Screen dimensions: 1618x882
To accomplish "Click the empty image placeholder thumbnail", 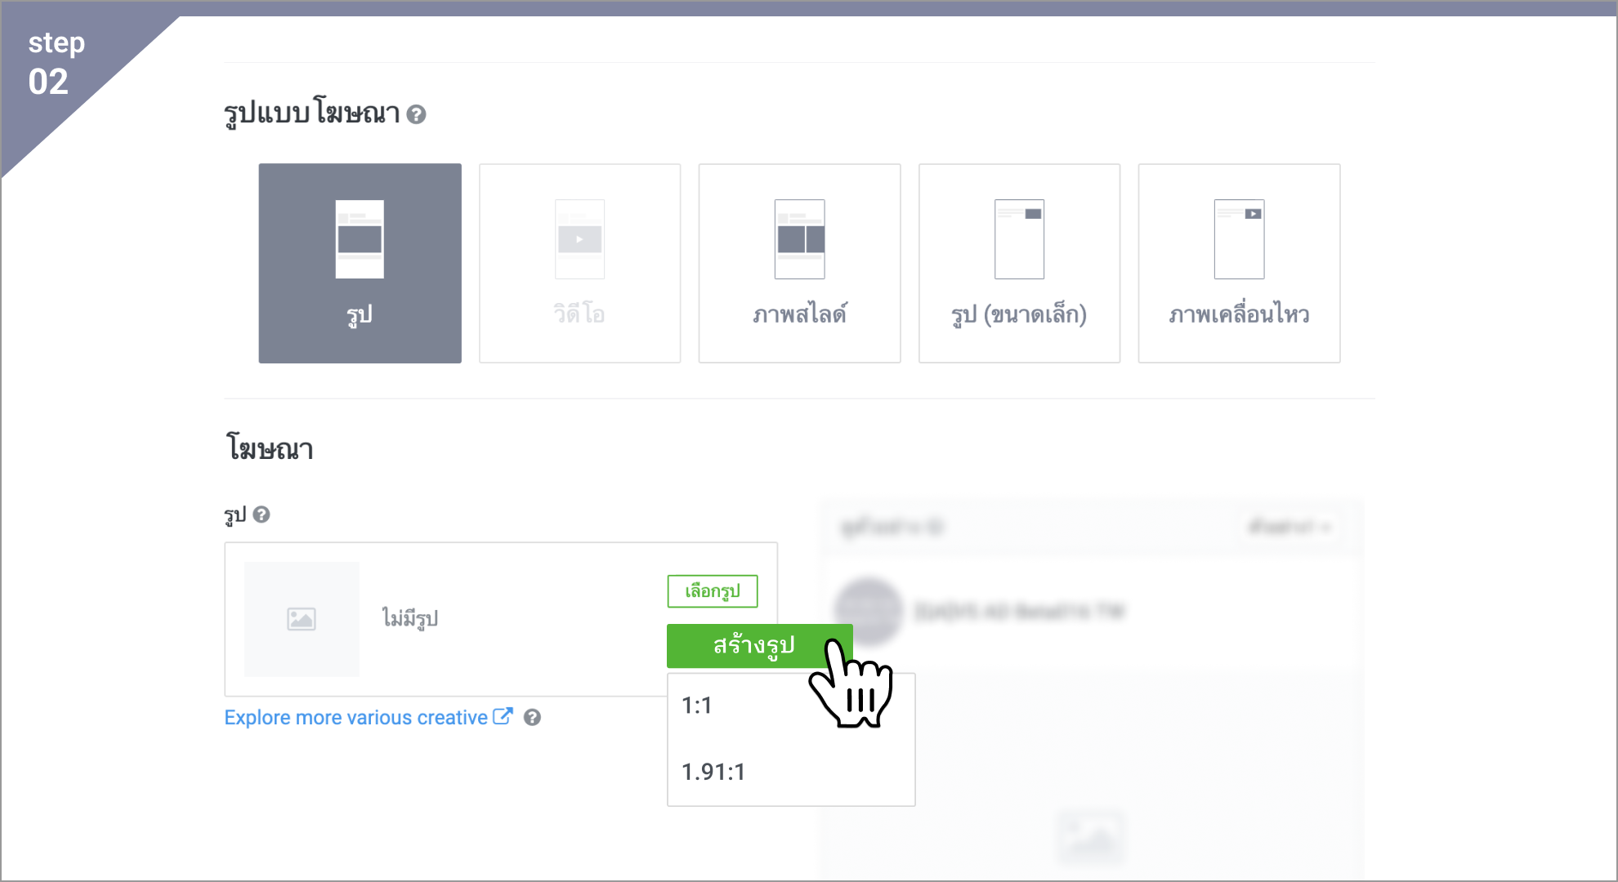I will [302, 619].
